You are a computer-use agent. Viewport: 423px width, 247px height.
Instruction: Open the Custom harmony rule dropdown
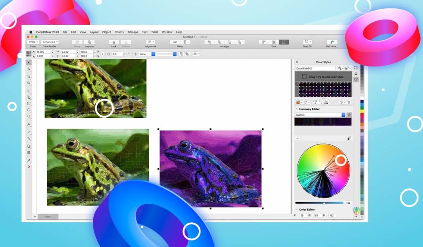click(320, 115)
